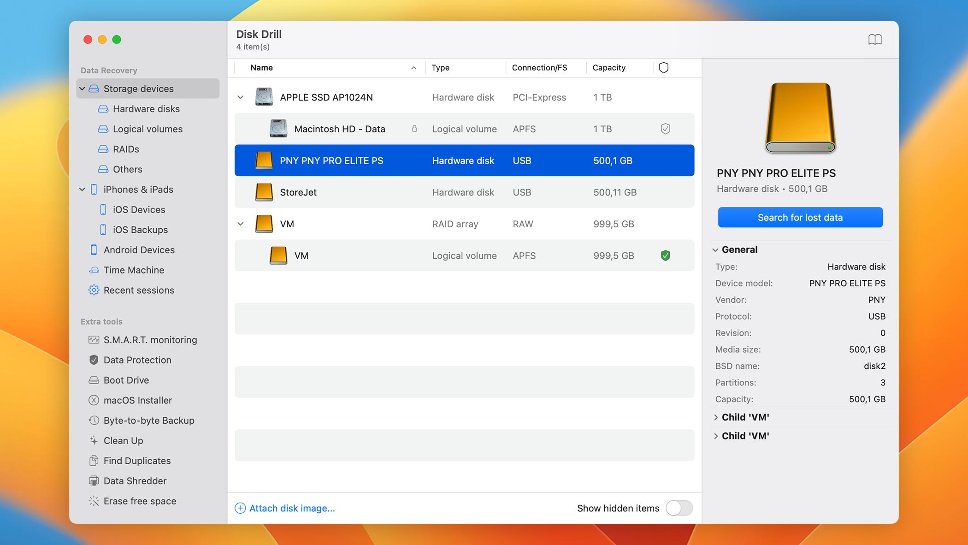This screenshot has height=545, width=968.
Task: Open Erase free space tool
Action: pyautogui.click(x=132, y=501)
